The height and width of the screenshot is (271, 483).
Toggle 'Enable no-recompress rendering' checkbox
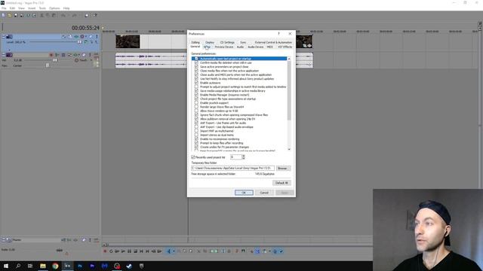(196, 139)
